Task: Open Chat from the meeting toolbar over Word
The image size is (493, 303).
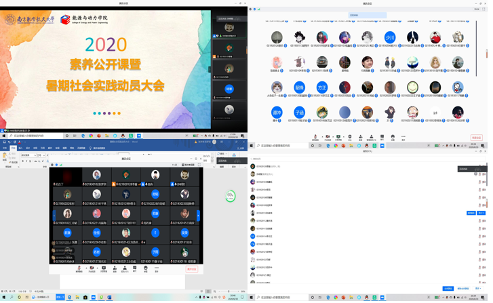Action: tap(136, 268)
